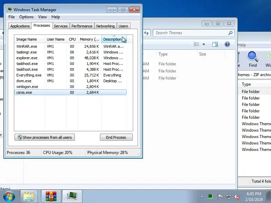Click WinRAR's Find toolbar icon
This screenshot has width=271, height=203.
pos(253,59)
